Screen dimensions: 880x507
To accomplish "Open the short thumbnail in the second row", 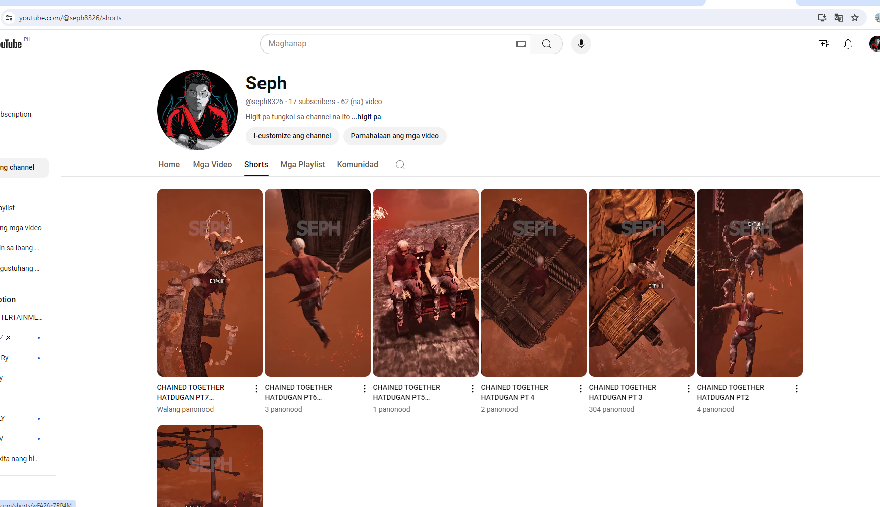I will [x=210, y=466].
